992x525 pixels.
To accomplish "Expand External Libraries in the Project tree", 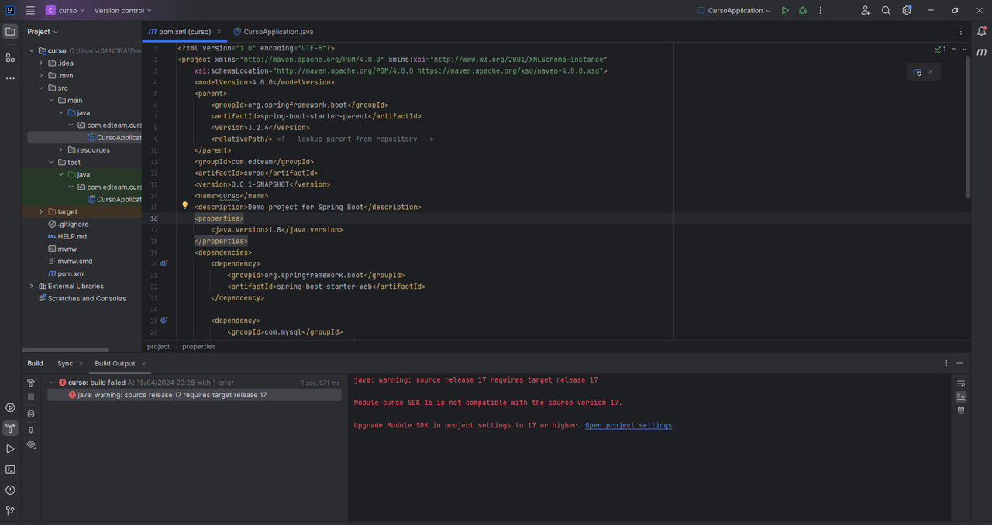I will (32, 286).
